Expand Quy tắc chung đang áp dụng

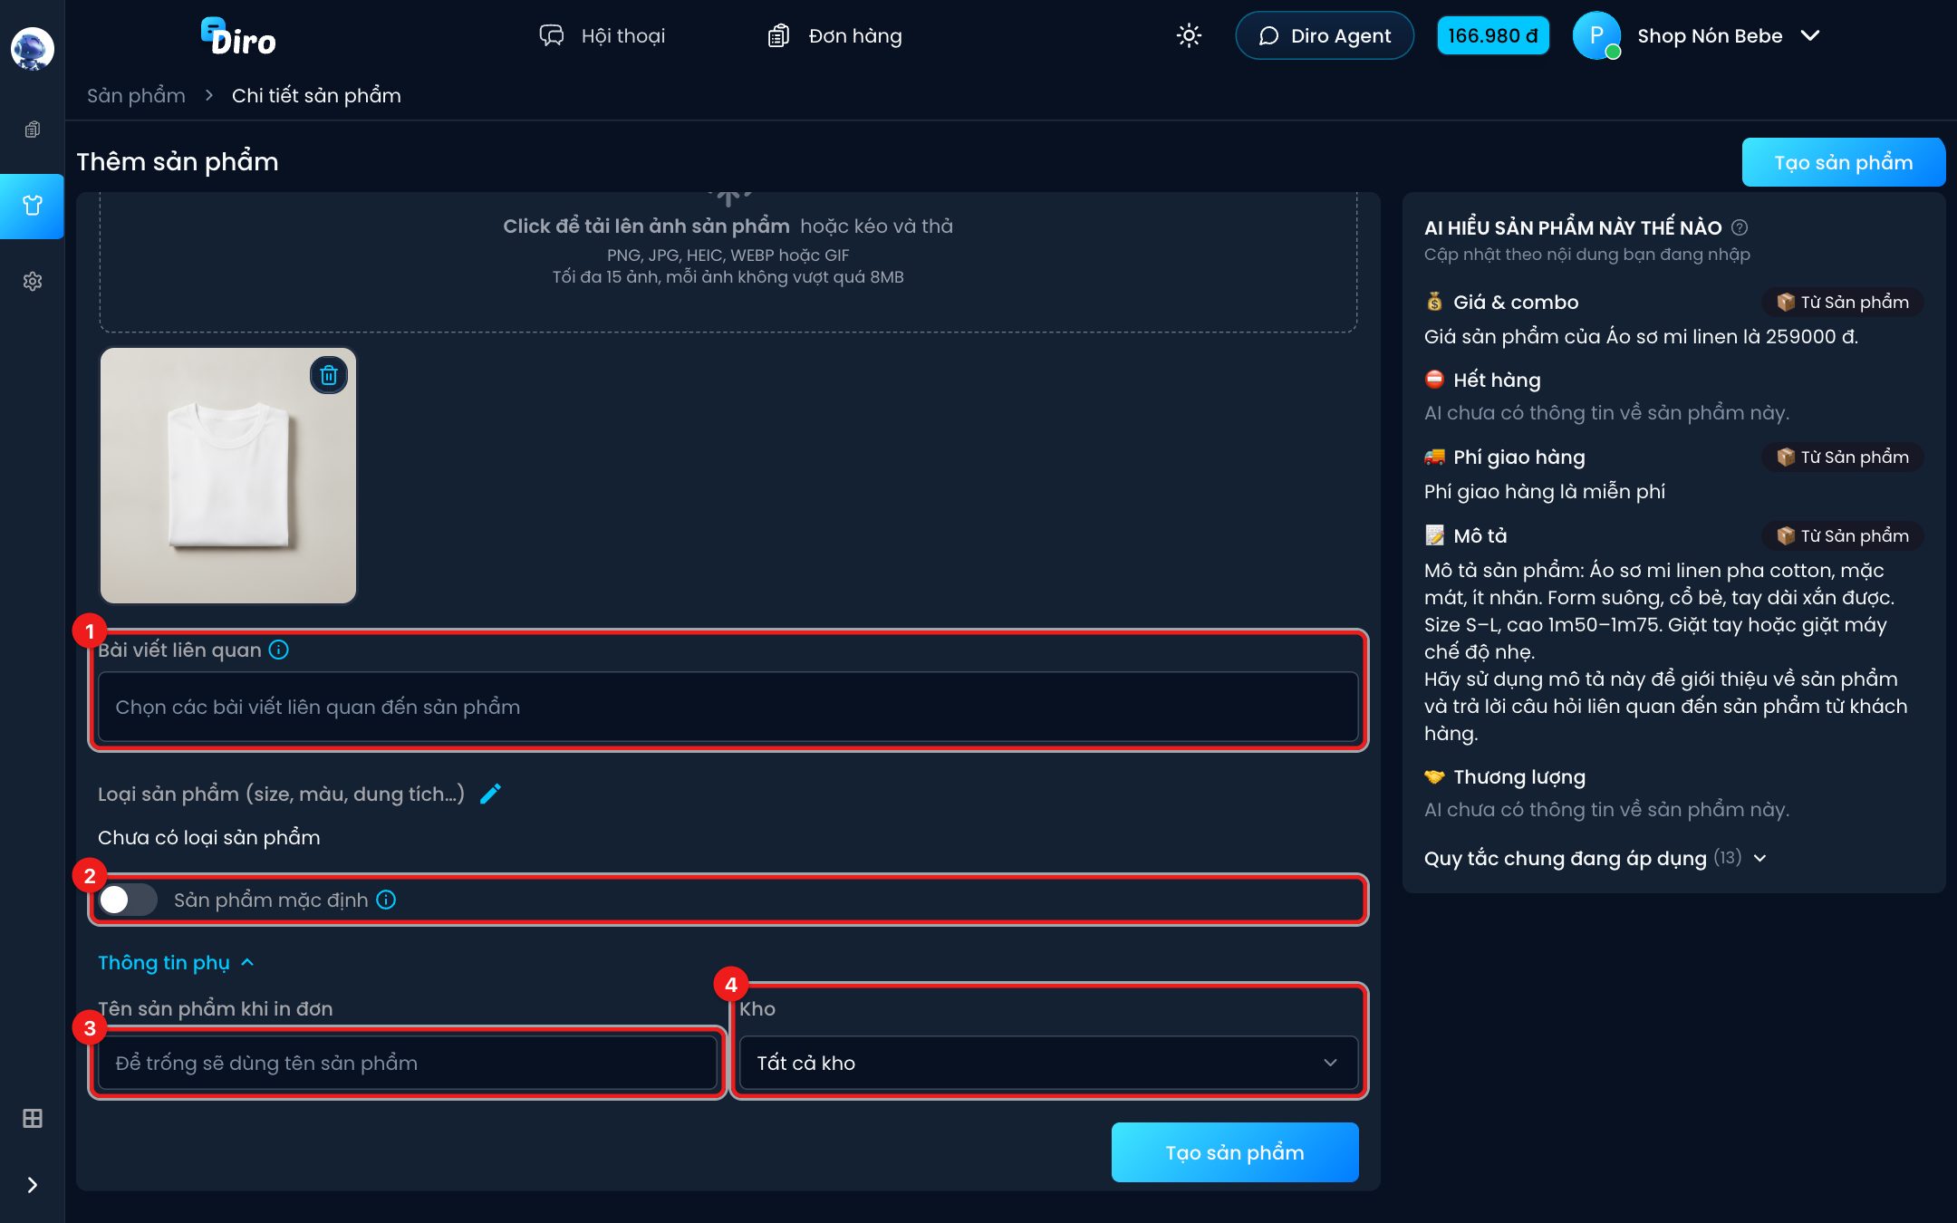pyautogui.click(x=1595, y=858)
